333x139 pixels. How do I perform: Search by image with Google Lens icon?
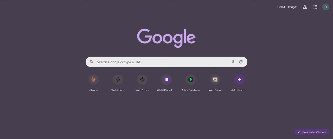click(241, 62)
